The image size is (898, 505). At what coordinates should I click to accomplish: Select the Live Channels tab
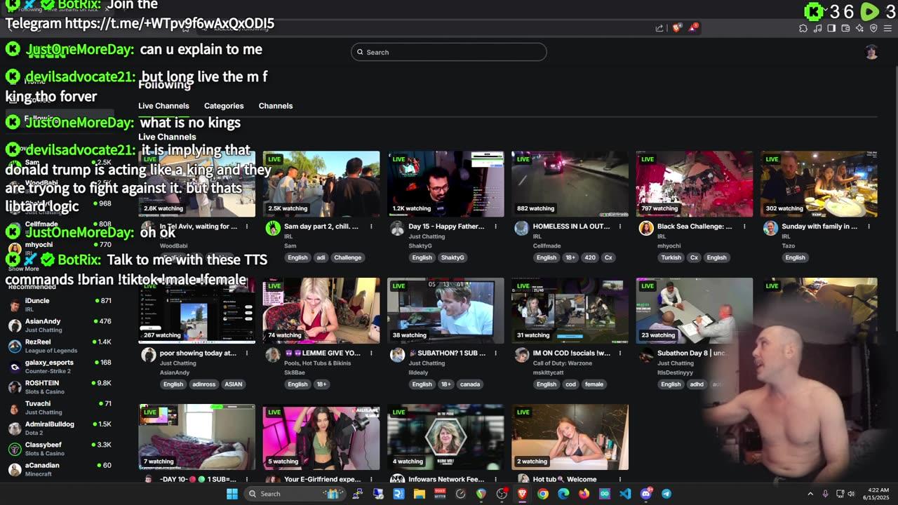163,106
